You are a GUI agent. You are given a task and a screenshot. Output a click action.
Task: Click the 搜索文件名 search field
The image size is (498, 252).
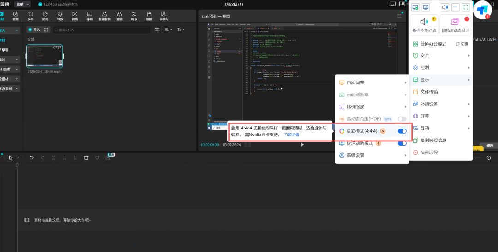coord(101,30)
